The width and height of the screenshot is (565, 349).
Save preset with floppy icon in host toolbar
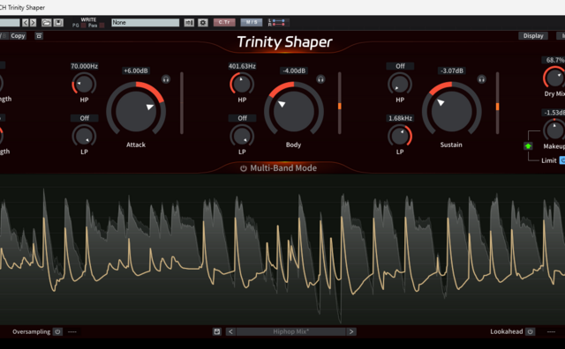click(x=58, y=23)
